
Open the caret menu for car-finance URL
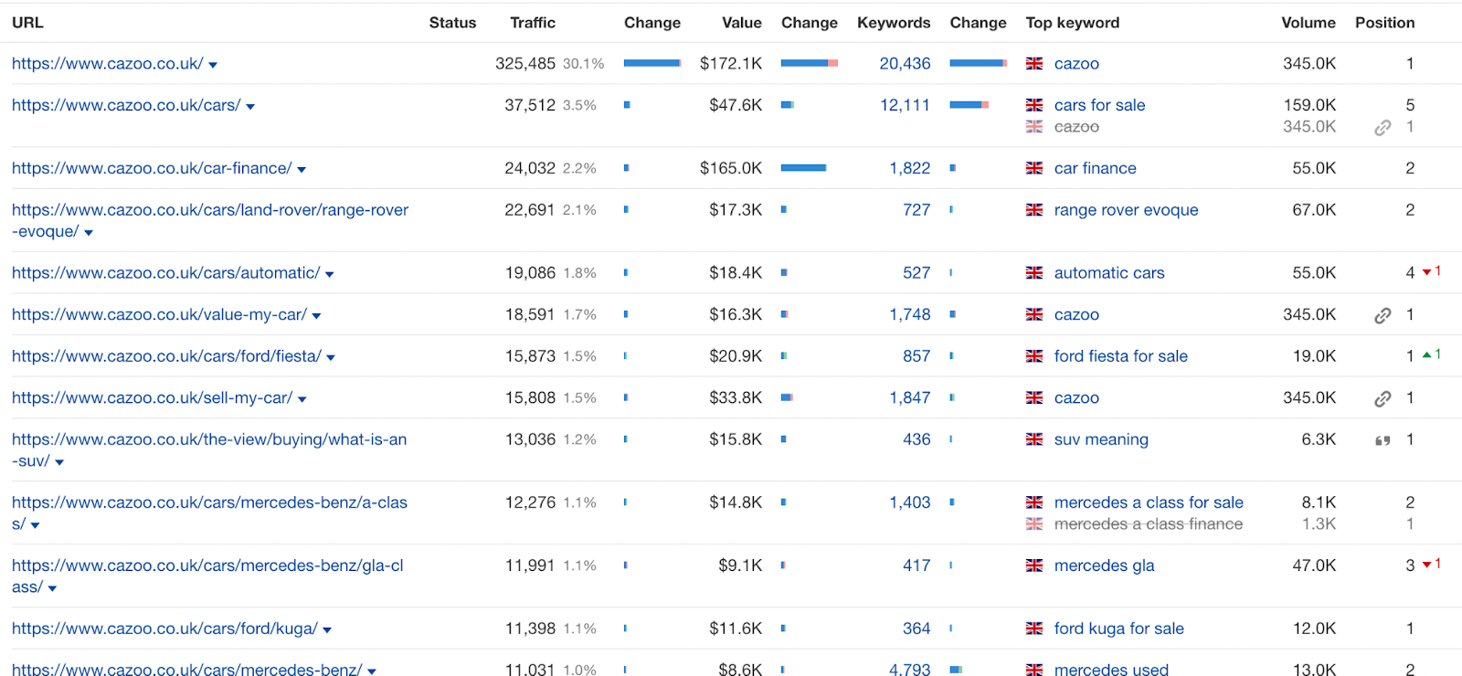pyautogui.click(x=302, y=170)
